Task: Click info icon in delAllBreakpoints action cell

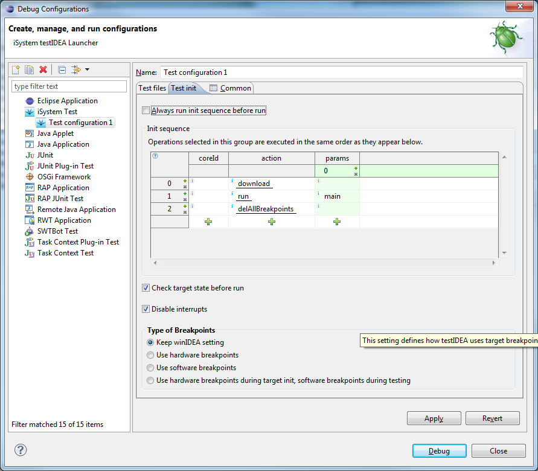Action: click(x=232, y=206)
